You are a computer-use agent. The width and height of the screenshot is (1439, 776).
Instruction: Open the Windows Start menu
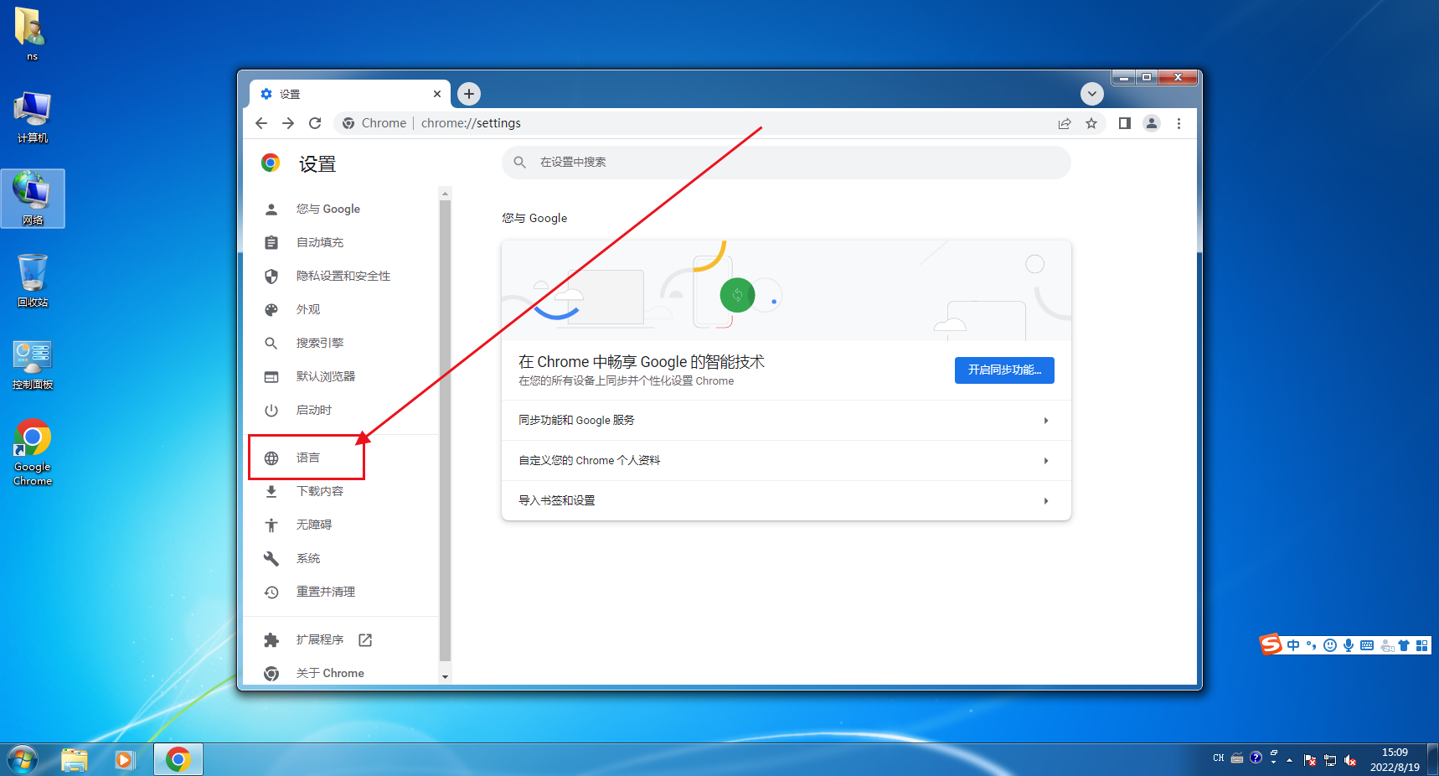[x=23, y=760]
